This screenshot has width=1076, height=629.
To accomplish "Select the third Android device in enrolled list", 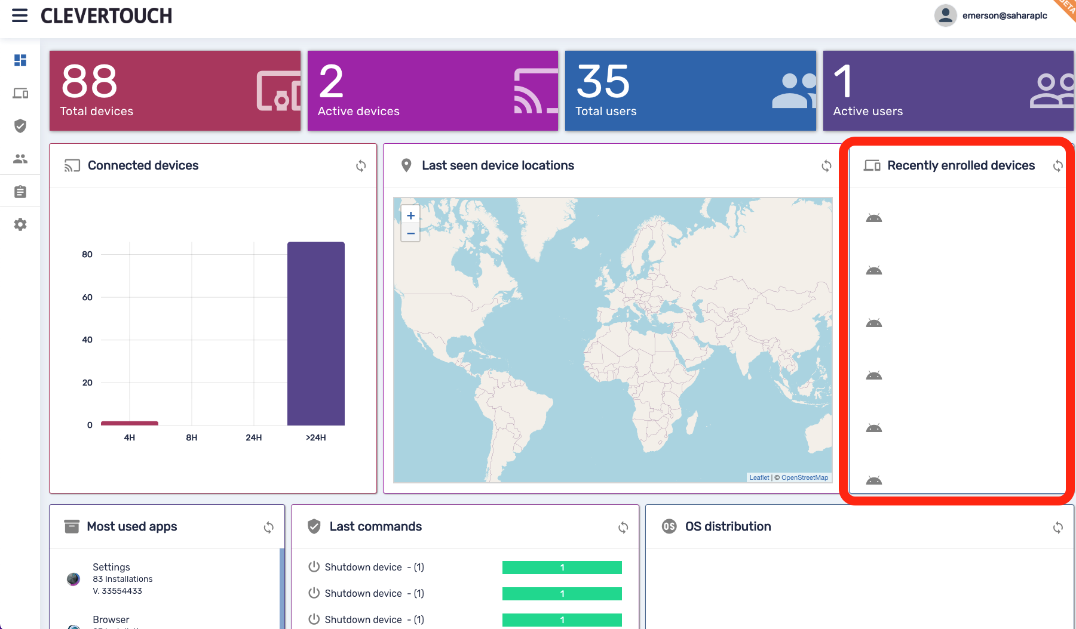I will tap(874, 323).
